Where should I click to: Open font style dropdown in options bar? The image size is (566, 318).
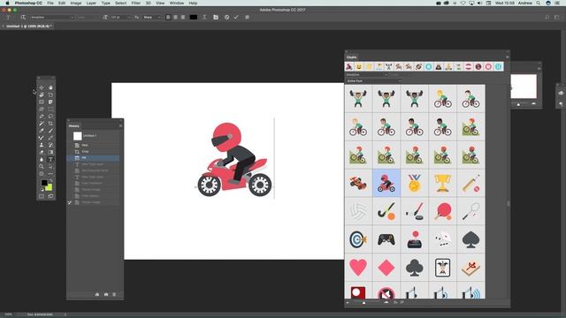point(88,18)
